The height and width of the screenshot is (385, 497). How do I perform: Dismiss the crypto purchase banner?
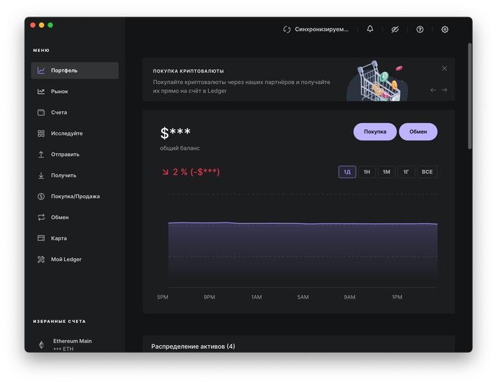pos(444,69)
